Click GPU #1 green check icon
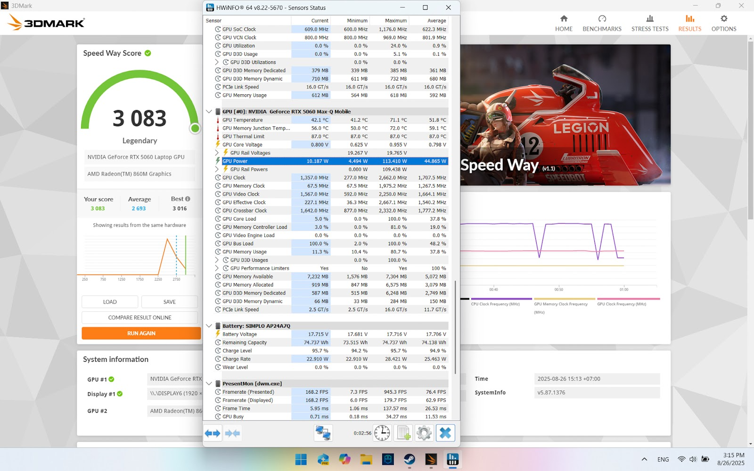 (112, 379)
